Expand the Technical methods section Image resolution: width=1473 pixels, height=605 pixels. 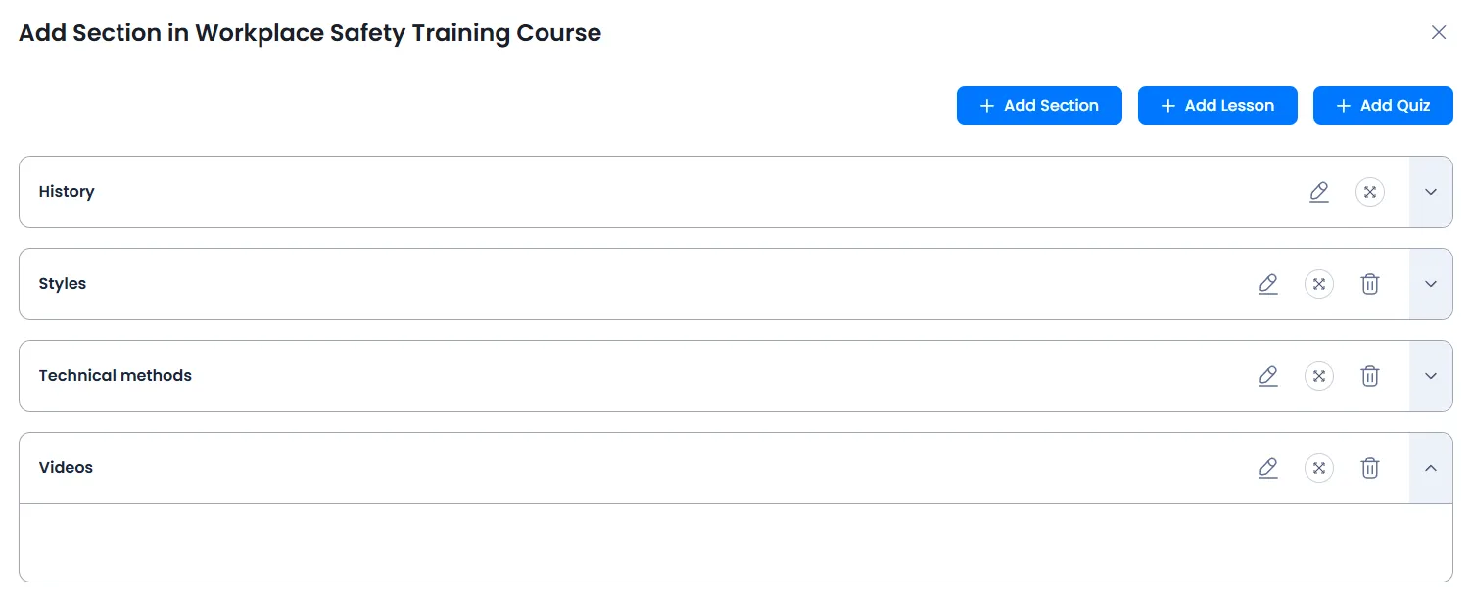(x=1430, y=376)
